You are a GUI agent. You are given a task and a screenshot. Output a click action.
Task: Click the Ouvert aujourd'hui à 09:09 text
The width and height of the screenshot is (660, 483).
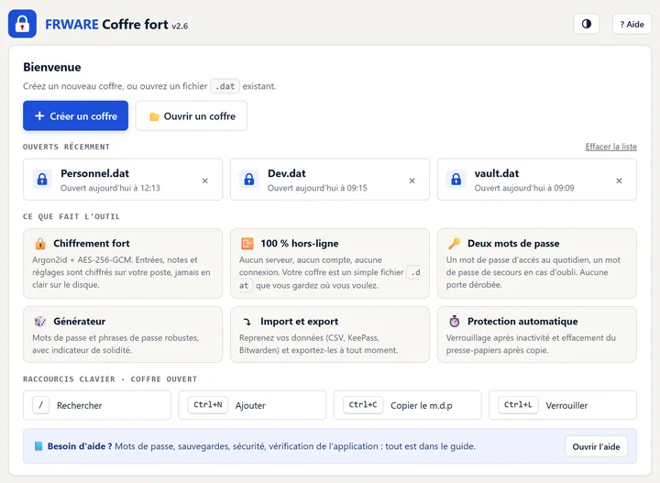pyautogui.click(x=524, y=188)
